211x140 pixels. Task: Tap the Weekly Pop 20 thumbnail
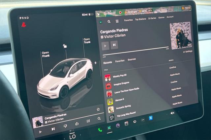coord(108,78)
